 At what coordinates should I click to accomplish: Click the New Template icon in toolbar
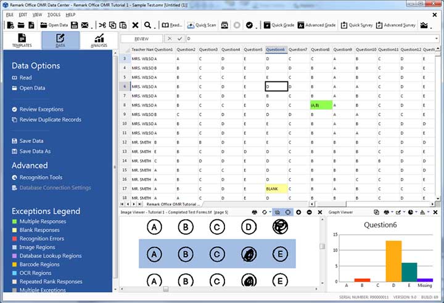point(10,25)
